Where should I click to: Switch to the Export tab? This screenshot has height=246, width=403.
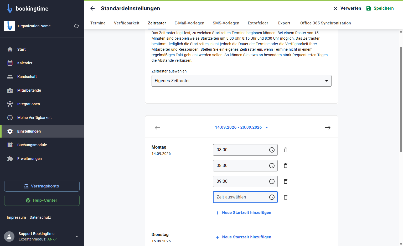point(284,23)
